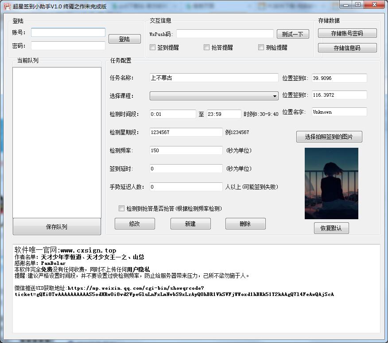Toggle the 检测到抢答是否抢答 auto-answer checkbox
This screenshot has height=343, width=388.
pos(121,208)
